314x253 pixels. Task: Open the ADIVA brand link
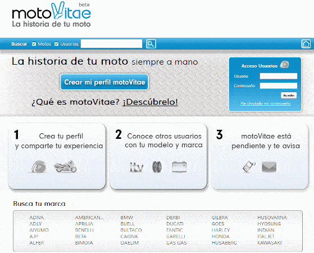coord(37,218)
